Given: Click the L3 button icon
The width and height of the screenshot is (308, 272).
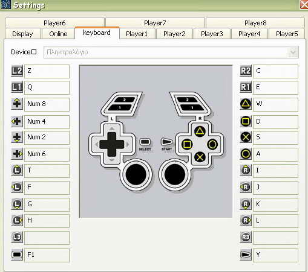Looking at the screenshot, I should pos(17,237).
